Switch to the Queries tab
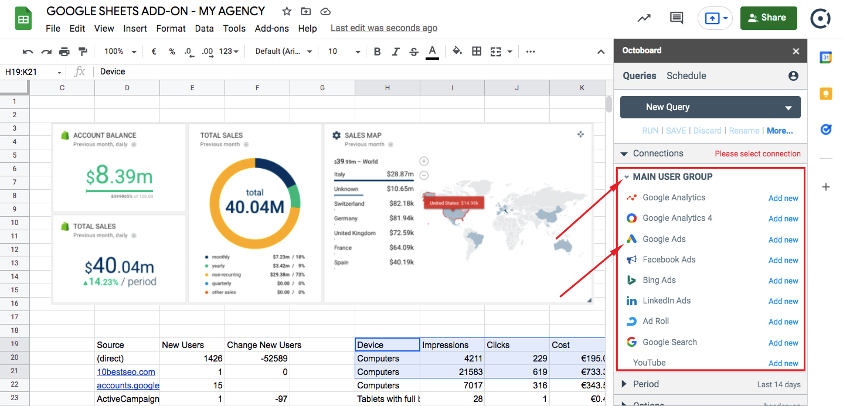Image resolution: width=843 pixels, height=406 pixels. click(x=640, y=76)
